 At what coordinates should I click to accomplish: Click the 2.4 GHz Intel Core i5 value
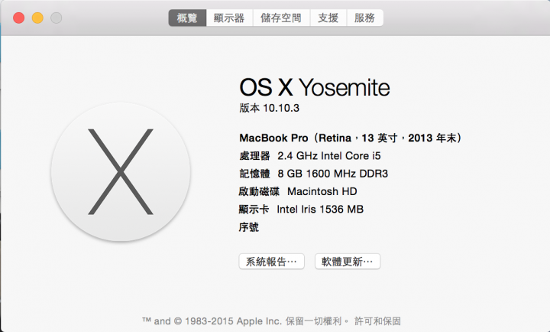329,155
